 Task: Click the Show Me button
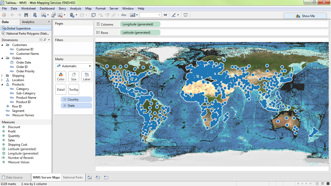pyautogui.click(x=305, y=16)
